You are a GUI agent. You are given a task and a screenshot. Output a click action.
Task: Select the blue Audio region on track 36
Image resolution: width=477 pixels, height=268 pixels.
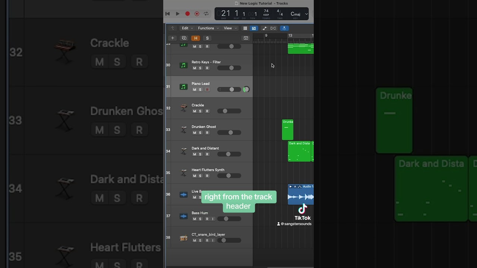(x=301, y=194)
